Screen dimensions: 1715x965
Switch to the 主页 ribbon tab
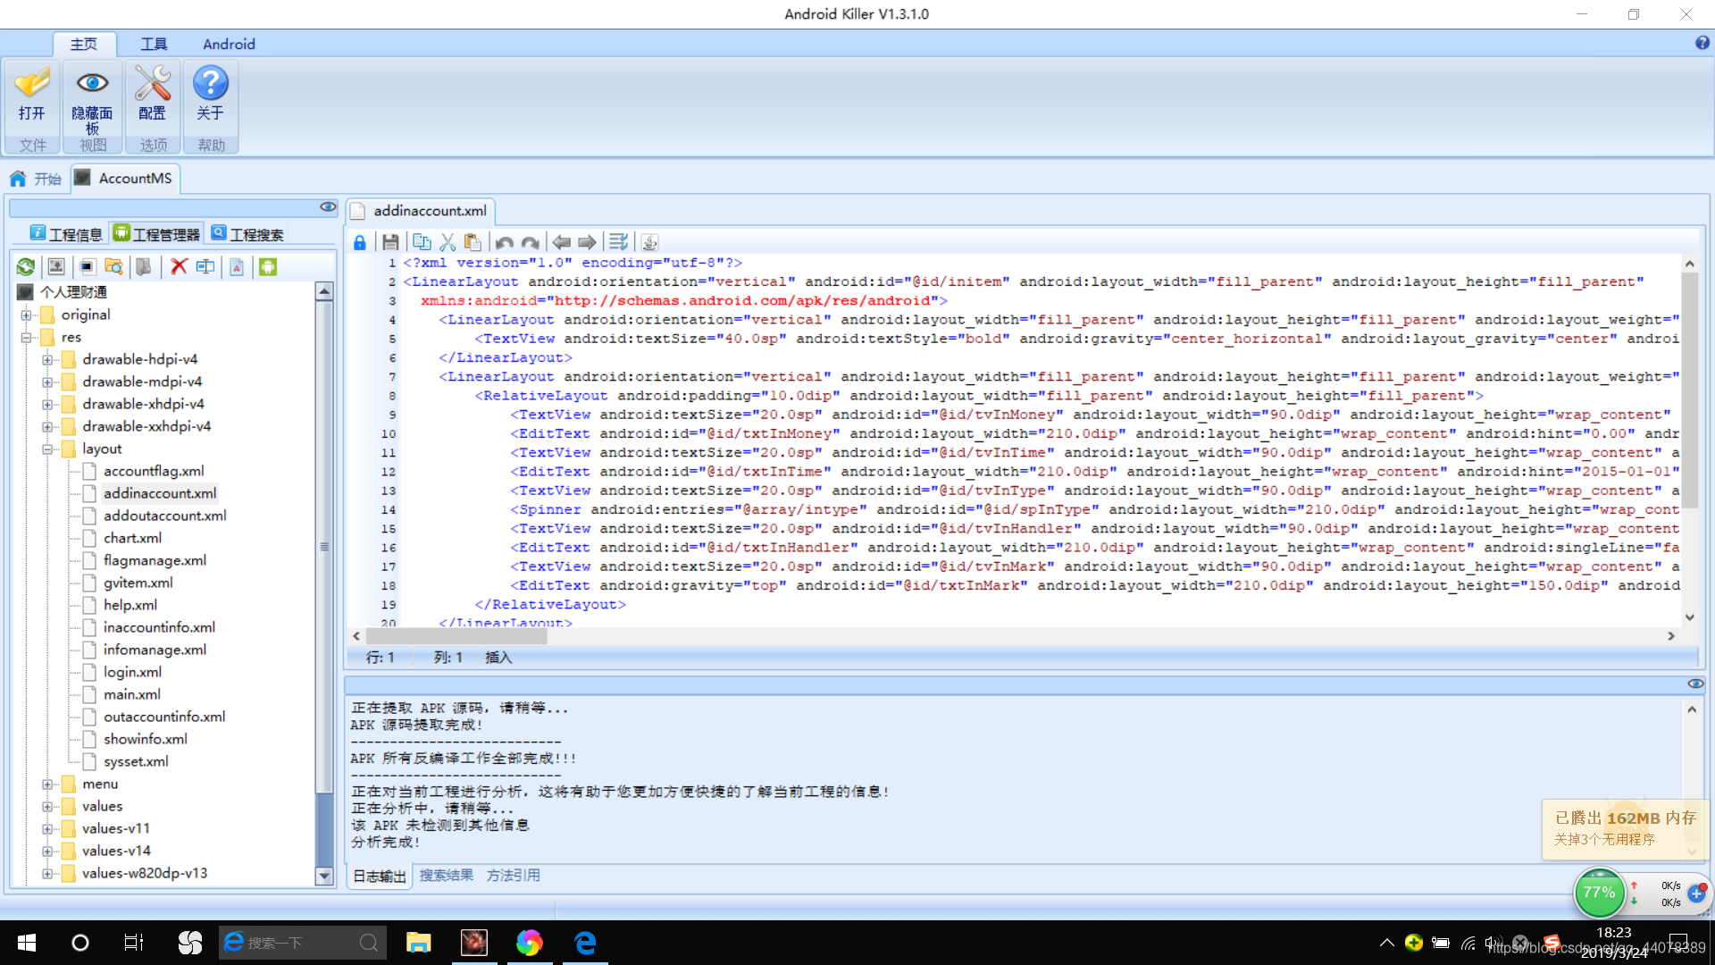coord(84,44)
